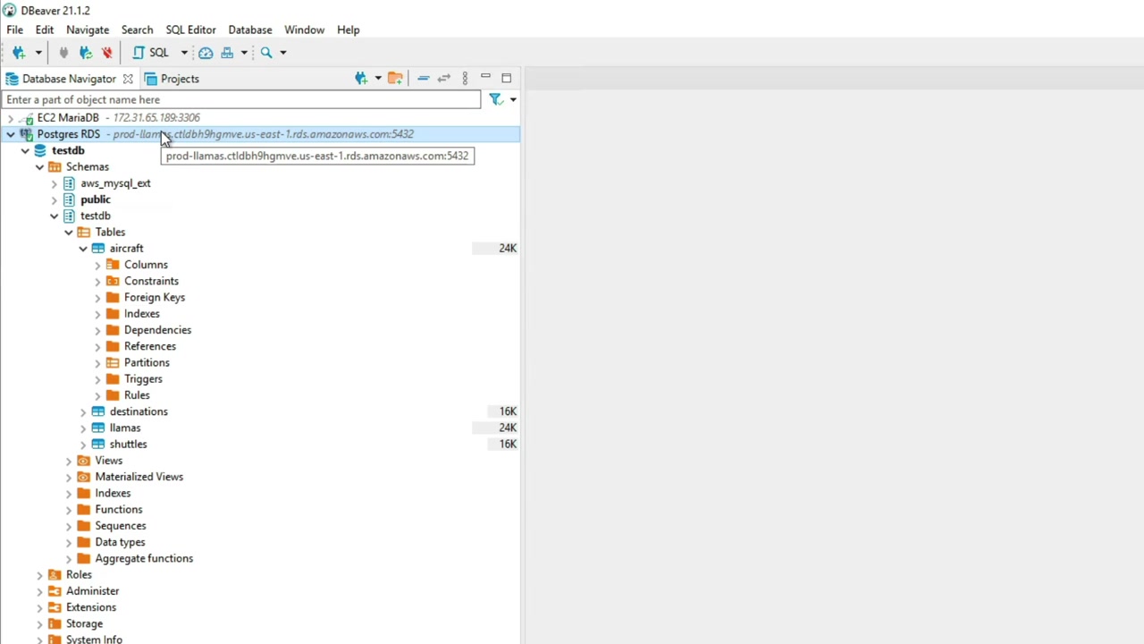Focus the object name filter field
The height and width of the screenshot is (644, 1144).
(241, 99)
